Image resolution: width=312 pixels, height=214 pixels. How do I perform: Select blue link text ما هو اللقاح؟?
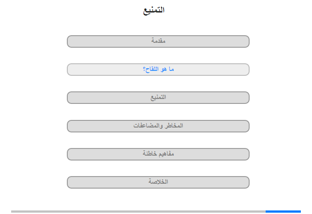158,69
